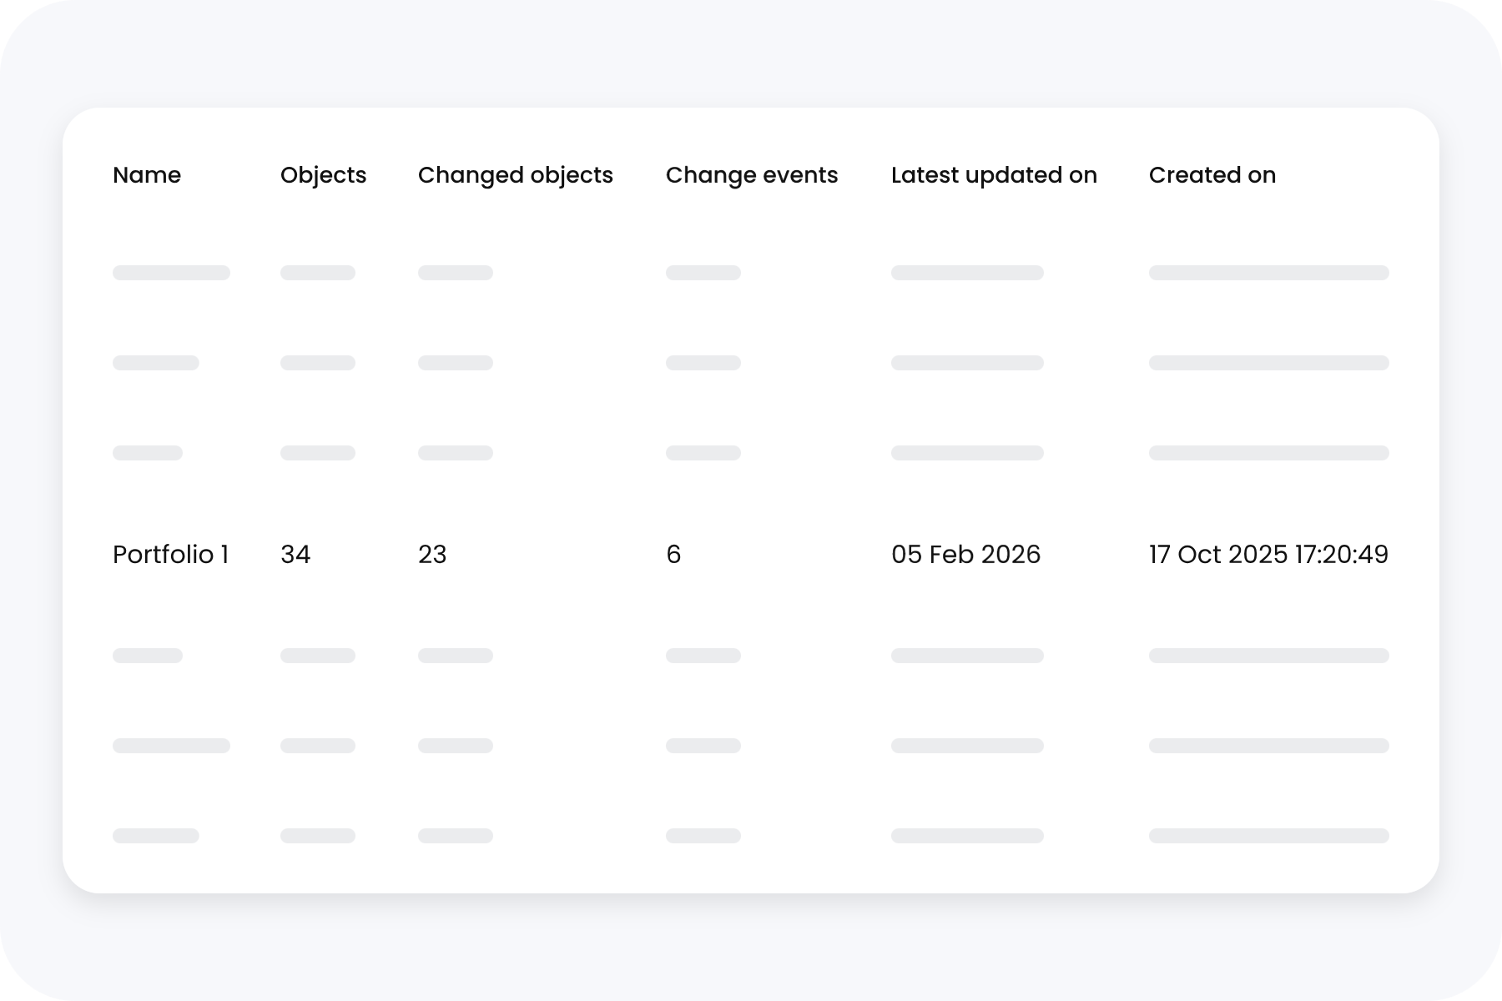Click third placeholder row name bar
Screen dimensions: 1502x1001
click(x=148, y=453)
